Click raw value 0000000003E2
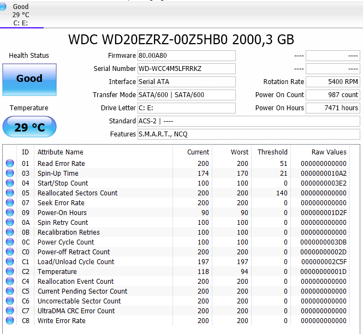 pos(324,183)
